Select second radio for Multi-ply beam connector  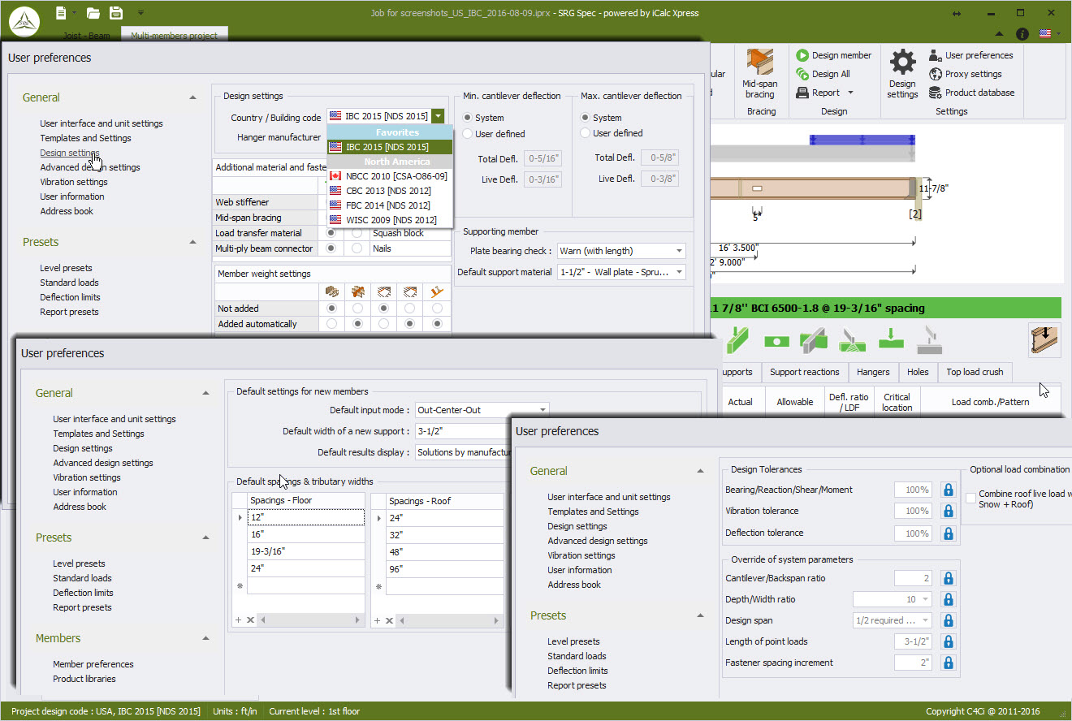click(x=357, y=248)
